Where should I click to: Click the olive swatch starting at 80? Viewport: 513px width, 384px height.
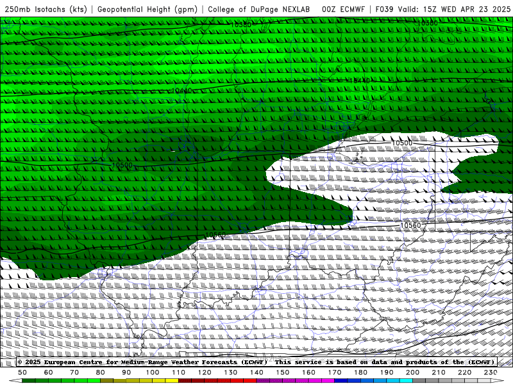click(106, 381)
